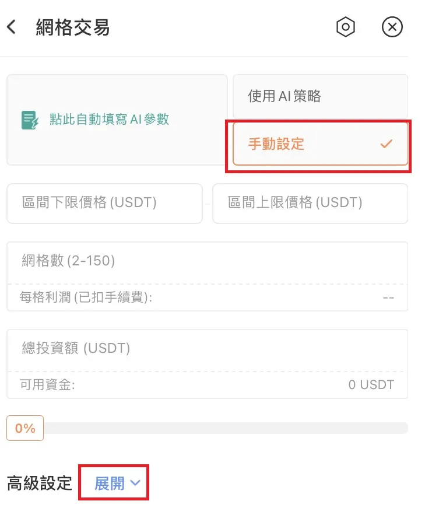Open the 展開 dropdown under advanced settings
Viewport: 425px width, 508px height.
coord(114,483)
